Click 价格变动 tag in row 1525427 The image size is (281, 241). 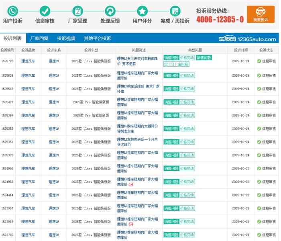tap(187, 102)
